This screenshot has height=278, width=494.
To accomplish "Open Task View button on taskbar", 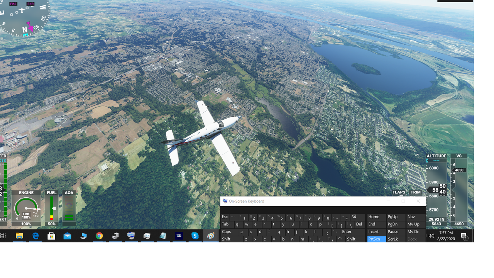I will tap(3, 236).
